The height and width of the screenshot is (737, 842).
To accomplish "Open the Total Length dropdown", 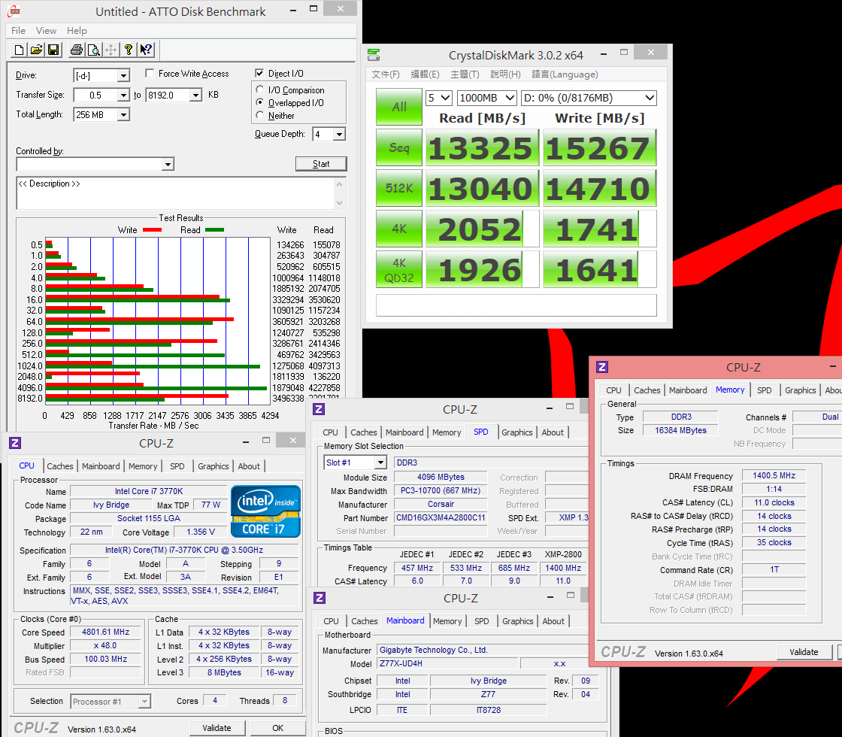I will pos(123,115).
